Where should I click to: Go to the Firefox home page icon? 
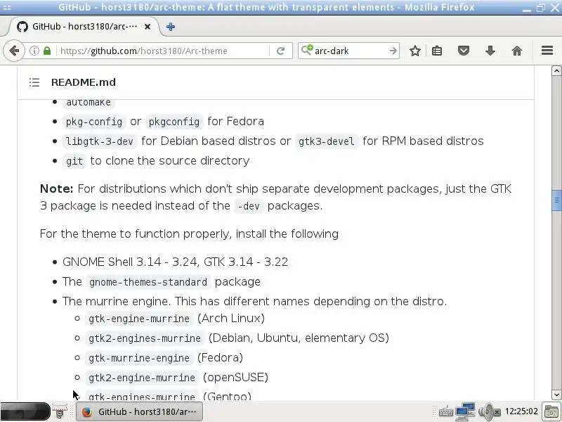coord(517,51)
